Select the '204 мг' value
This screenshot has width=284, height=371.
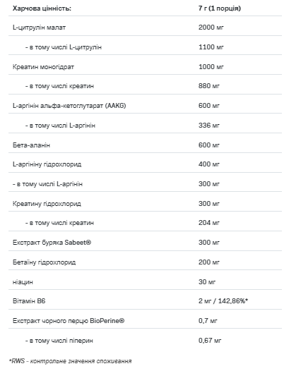click(209, 223)
